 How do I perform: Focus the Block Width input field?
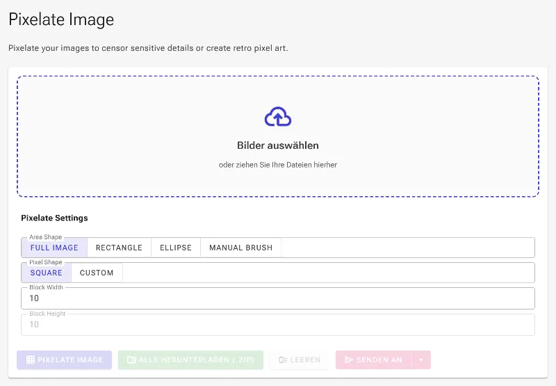tap(277, 298)
